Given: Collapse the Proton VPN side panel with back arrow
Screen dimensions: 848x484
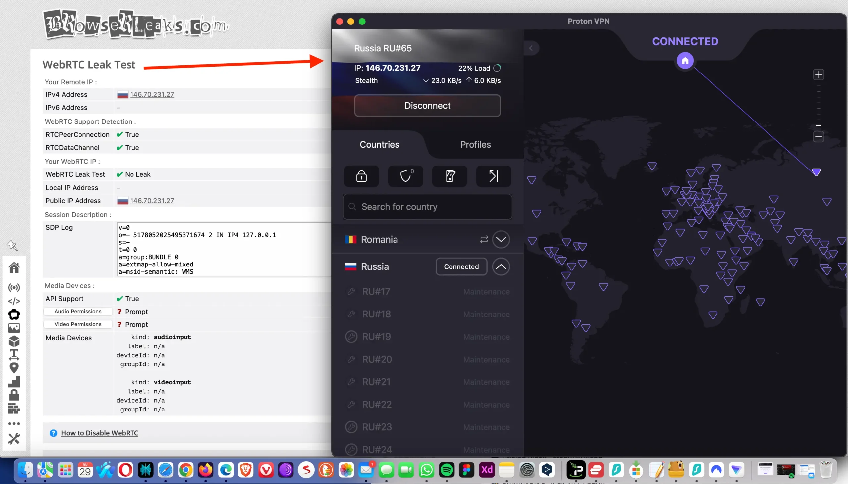Looking at the screenshot, I should [531, 48].
